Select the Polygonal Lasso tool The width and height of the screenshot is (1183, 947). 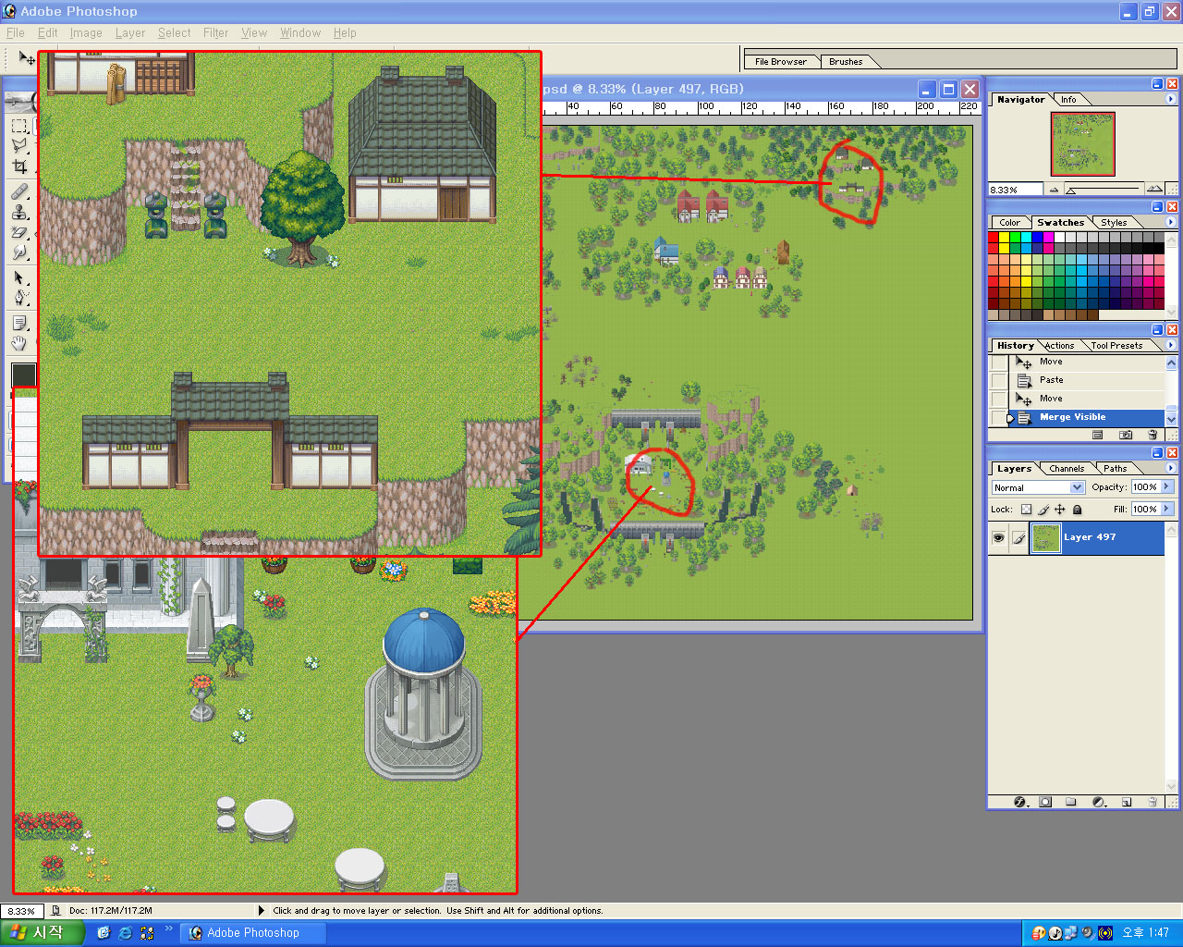tap(19, 146)
